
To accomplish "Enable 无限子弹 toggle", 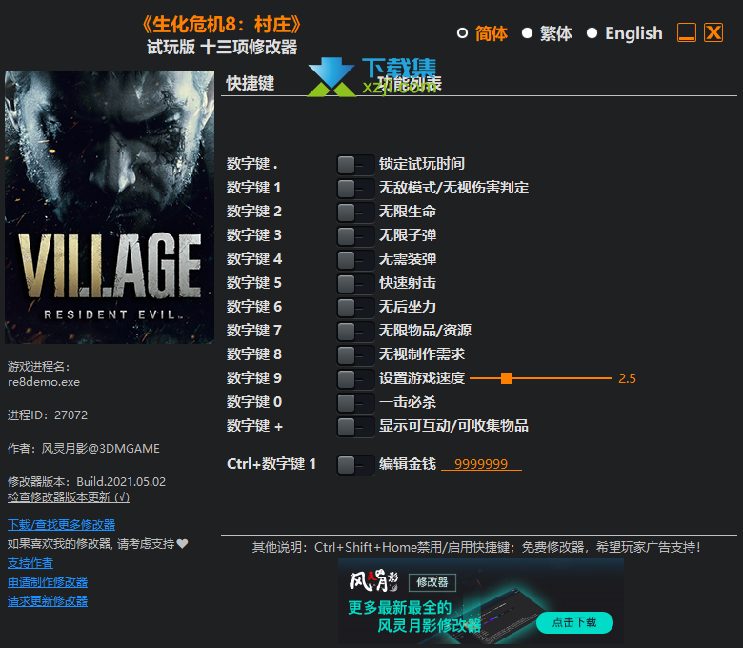I will click(x=355, y=236).
